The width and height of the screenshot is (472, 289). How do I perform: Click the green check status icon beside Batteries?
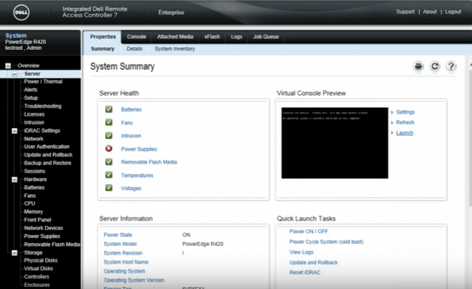pyautogui.click(x=109, y=109)
